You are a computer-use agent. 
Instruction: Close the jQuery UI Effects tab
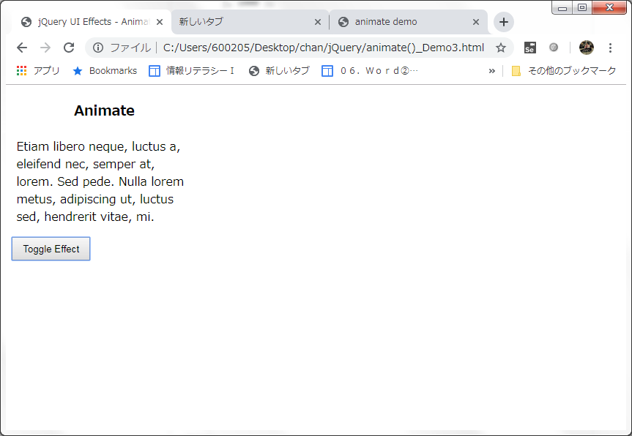click(x=160, y=22)
